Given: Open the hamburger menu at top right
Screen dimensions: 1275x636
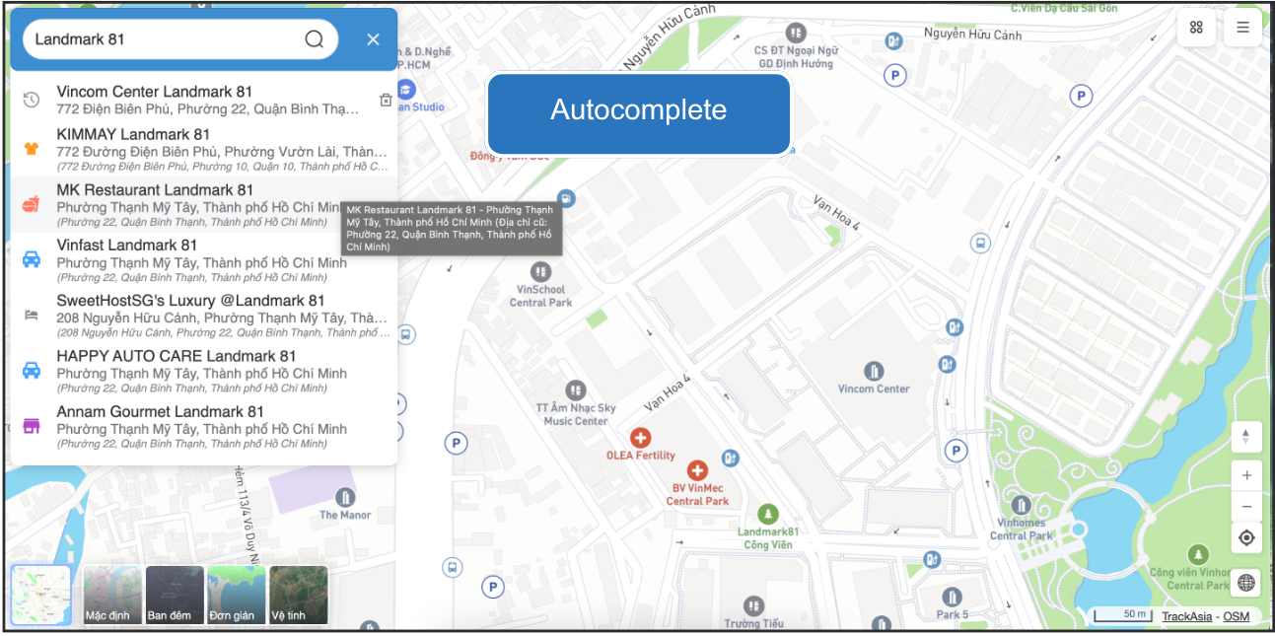Looking at the screenshot, I should pyautogui.click(x=1242, y=28).
